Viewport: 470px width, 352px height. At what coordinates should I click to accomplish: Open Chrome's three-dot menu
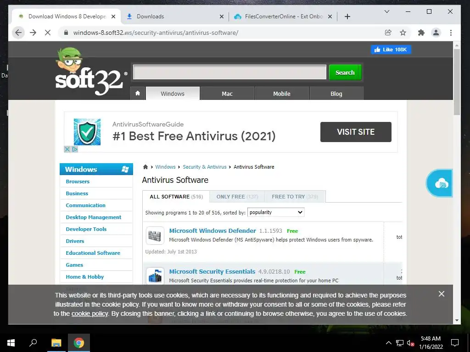click(451, 33)
